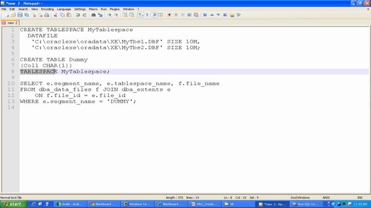Toggle the INS insert mode indicator

pyautogui.click(x=359, y=198)
